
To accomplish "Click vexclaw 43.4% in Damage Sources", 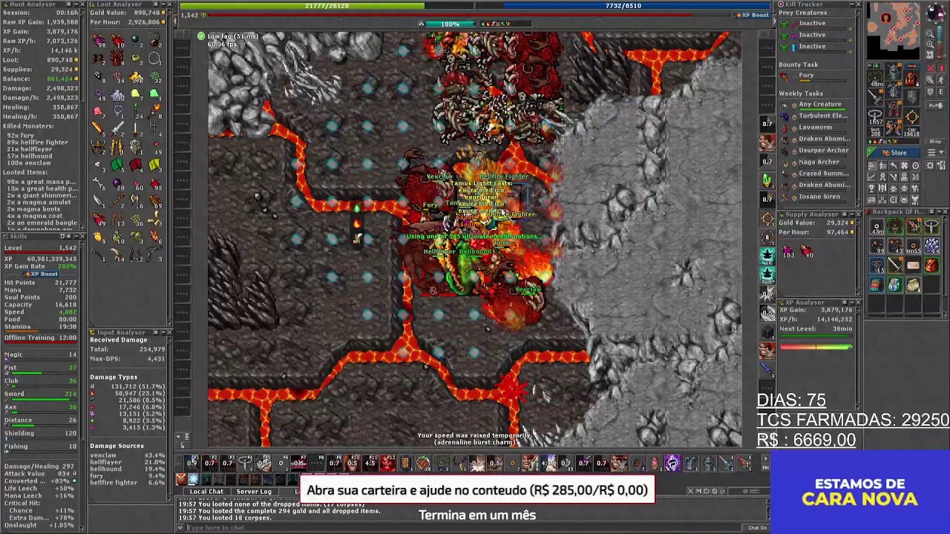I will coord(128,455).
